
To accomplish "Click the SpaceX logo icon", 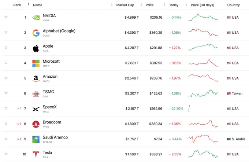I will pyautogui.click(x=36, y=109).
